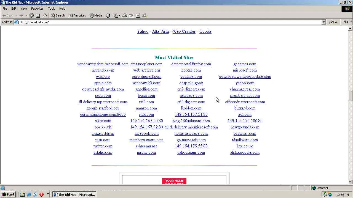Open the File menu
Screen dimensions: 353x198
click(x=5, y=9)
